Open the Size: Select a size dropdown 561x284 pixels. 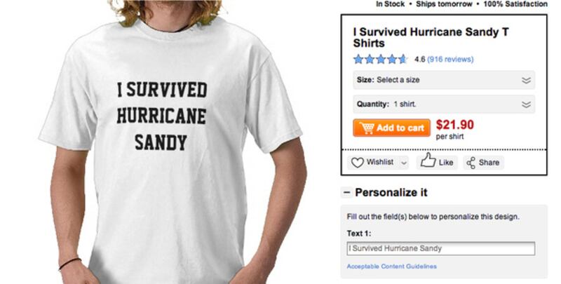pos(444,80)
